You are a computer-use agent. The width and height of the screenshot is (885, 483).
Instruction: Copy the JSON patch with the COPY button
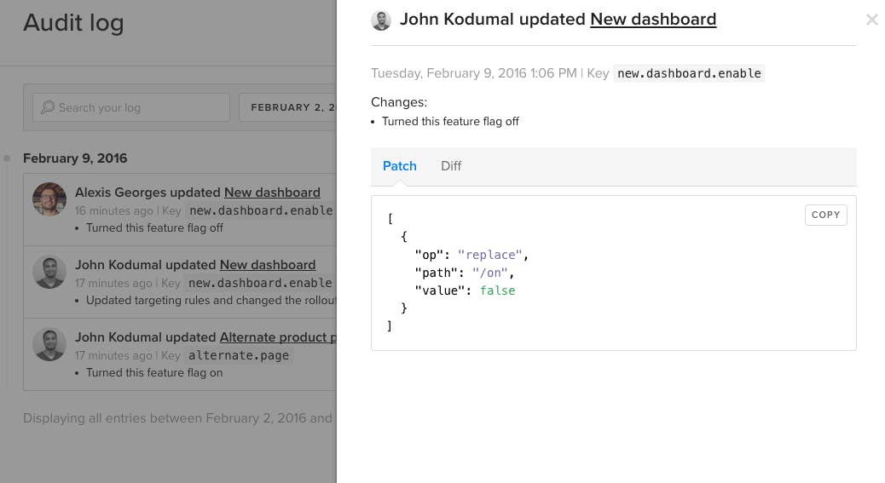coord(825,215)
